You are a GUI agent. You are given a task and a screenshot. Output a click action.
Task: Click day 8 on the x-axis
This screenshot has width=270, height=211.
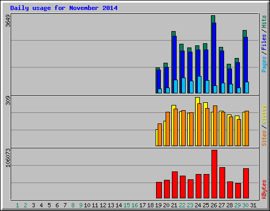point(73,205)
